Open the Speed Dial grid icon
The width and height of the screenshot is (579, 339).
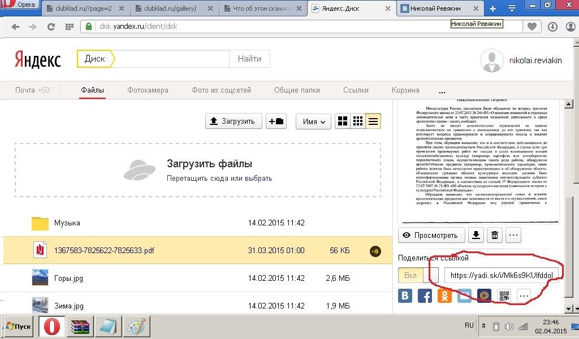point(69,27)
